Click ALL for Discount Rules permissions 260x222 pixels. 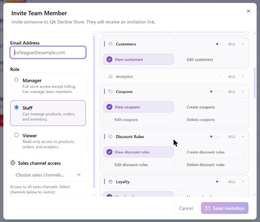click(232, 137)
